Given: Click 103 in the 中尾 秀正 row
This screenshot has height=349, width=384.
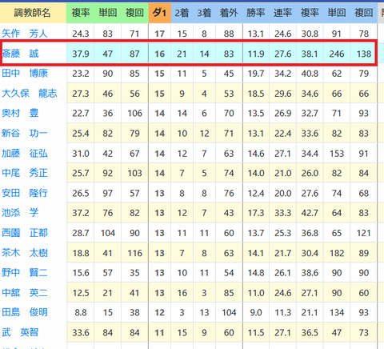Looking at the screenshot, I should click(x=134, y=174).
